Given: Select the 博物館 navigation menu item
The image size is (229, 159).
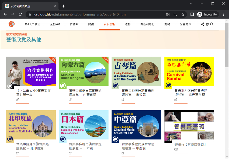Looking at the screenshot, I should pyautogui.click(x=74, y=24).
